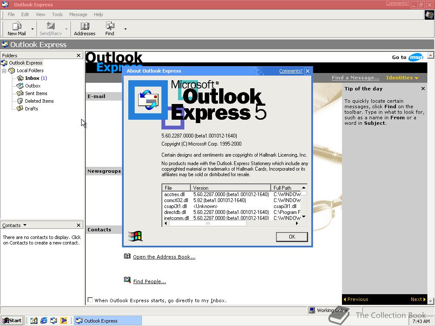Screen dimensions: 435x326
Task: Open the New Mail dropdown arrow
Action: point(32,29)
